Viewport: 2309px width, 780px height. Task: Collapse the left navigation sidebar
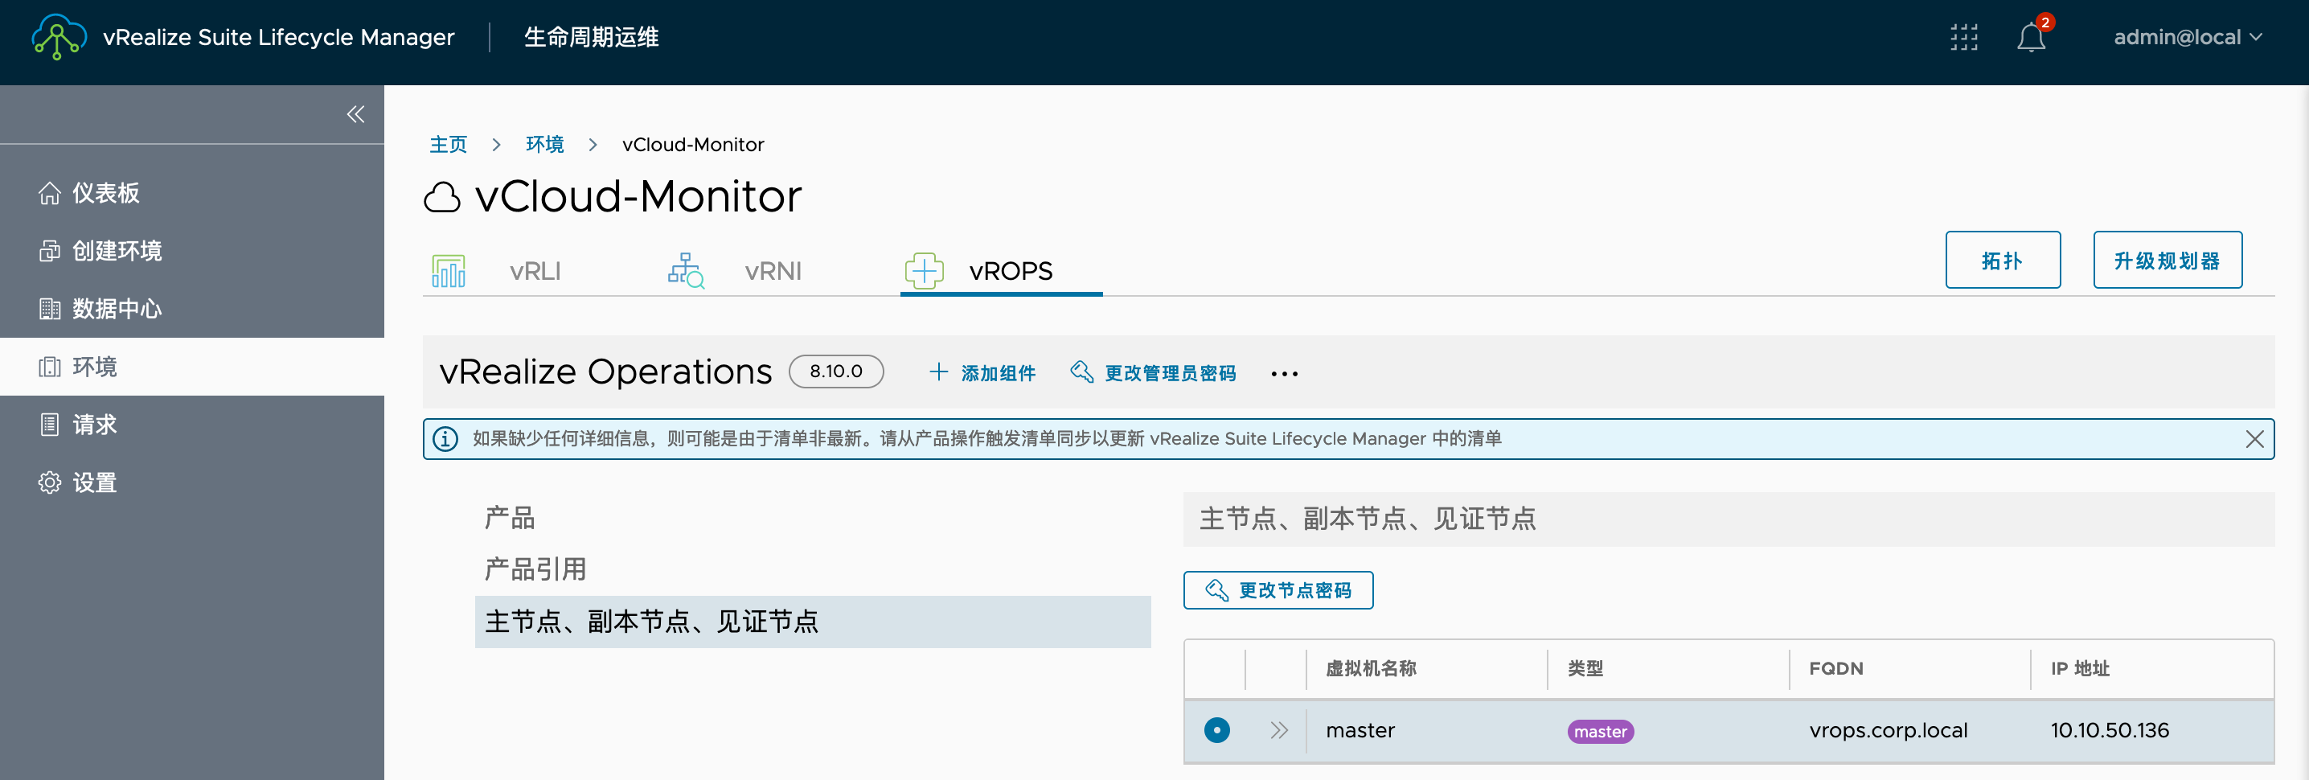point(356,114)
